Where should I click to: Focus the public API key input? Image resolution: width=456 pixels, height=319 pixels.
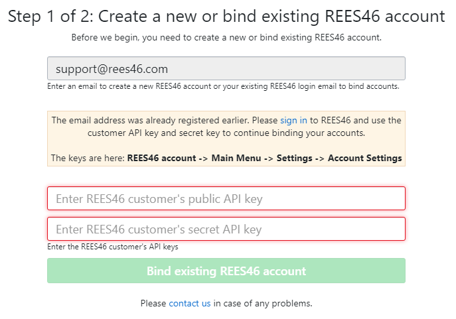click(x=226, y=198)
